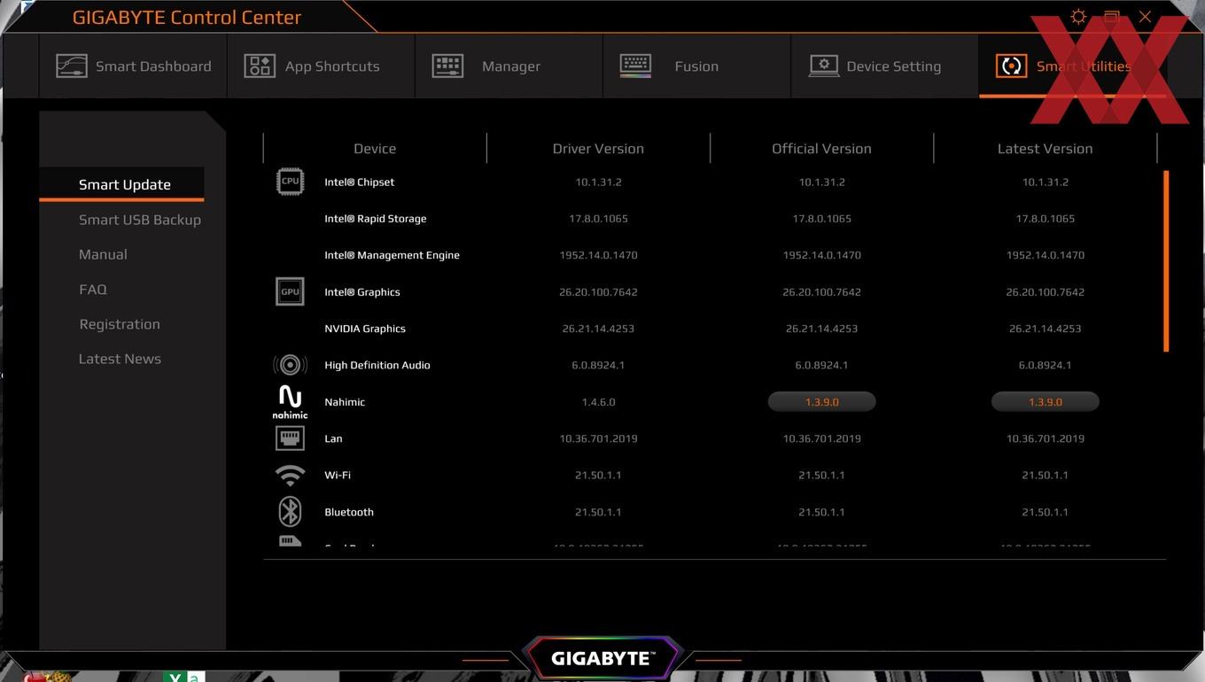
Task: Select the Lan row label
Action: coord(333,438)
